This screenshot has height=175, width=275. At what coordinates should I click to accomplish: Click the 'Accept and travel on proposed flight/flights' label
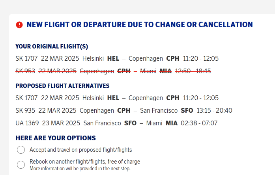(x=80, y=150)
